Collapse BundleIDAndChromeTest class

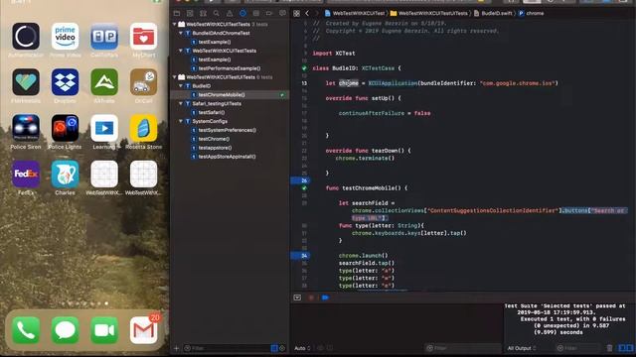[181, 33]
